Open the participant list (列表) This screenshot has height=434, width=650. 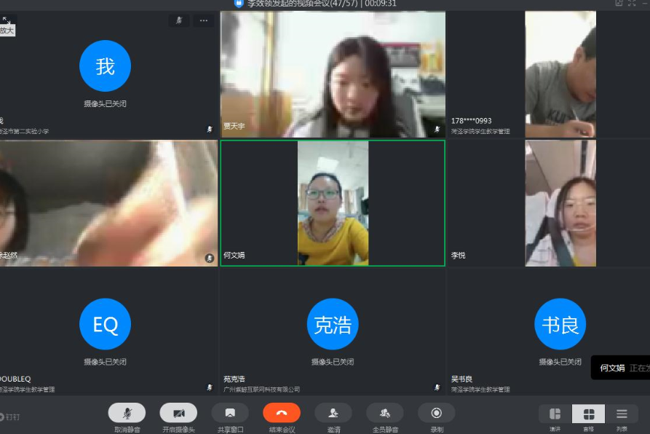coord(622,414)
